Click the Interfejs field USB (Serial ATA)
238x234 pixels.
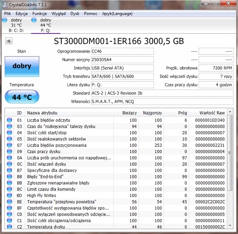(x=122, y=68)
